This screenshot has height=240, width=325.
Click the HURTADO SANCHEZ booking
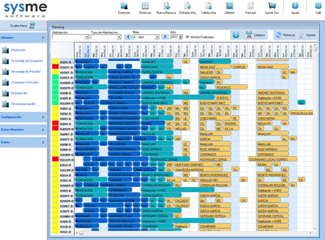pyautogui.click(x=194, y=165)
